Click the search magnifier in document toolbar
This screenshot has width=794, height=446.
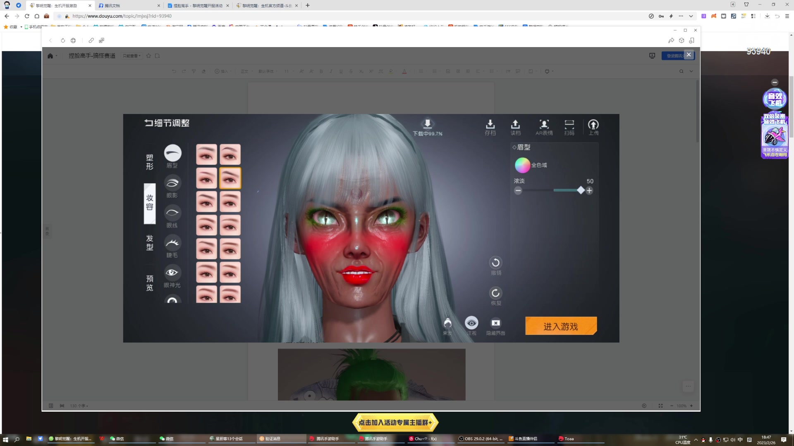pos(681,71)
